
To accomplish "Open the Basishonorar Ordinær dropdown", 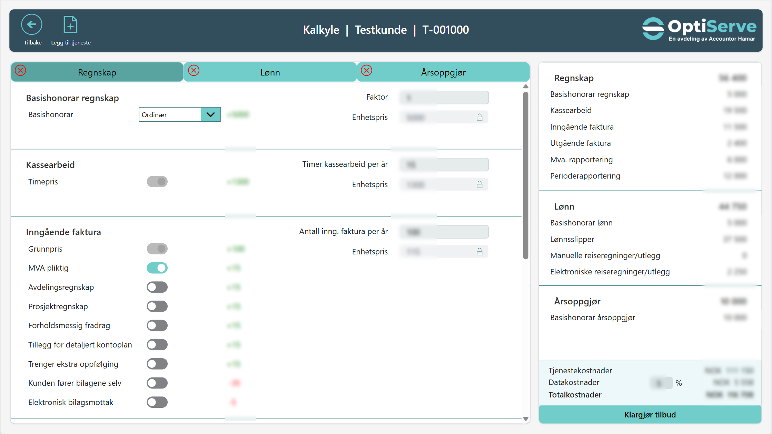I will pyautogui.click(x=210, y=114).
